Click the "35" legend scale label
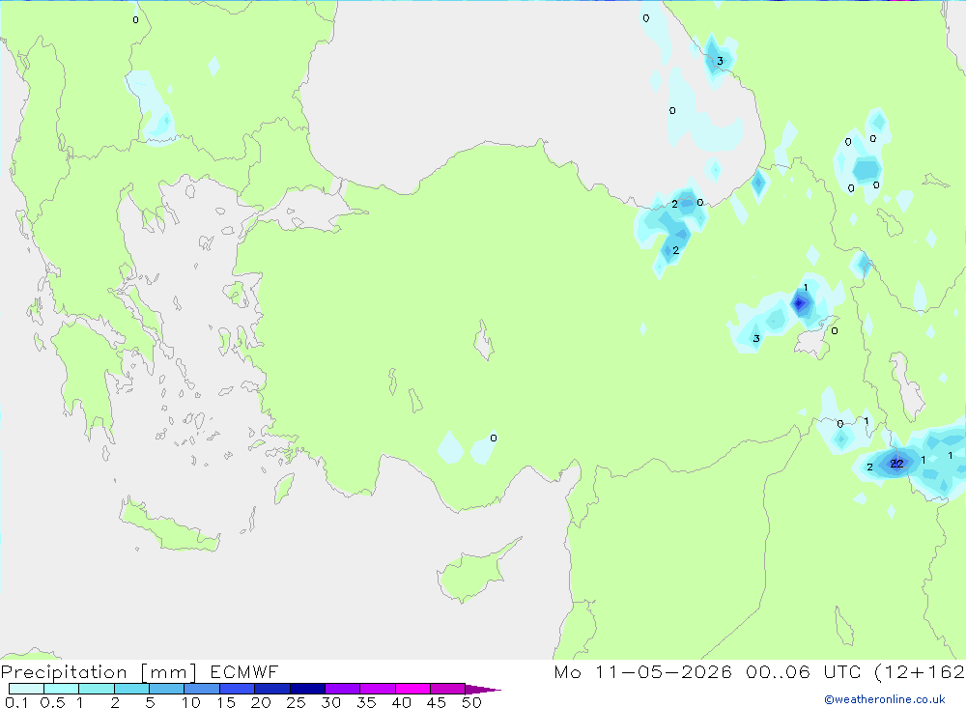Image resolution: width=966 pixels, height=708 pixels. coord(366,702)
